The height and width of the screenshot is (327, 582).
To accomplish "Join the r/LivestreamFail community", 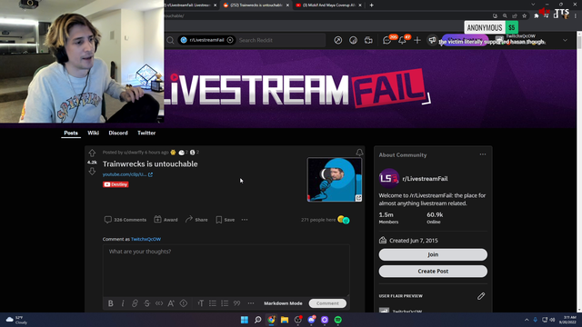I will tap(433, 254).
